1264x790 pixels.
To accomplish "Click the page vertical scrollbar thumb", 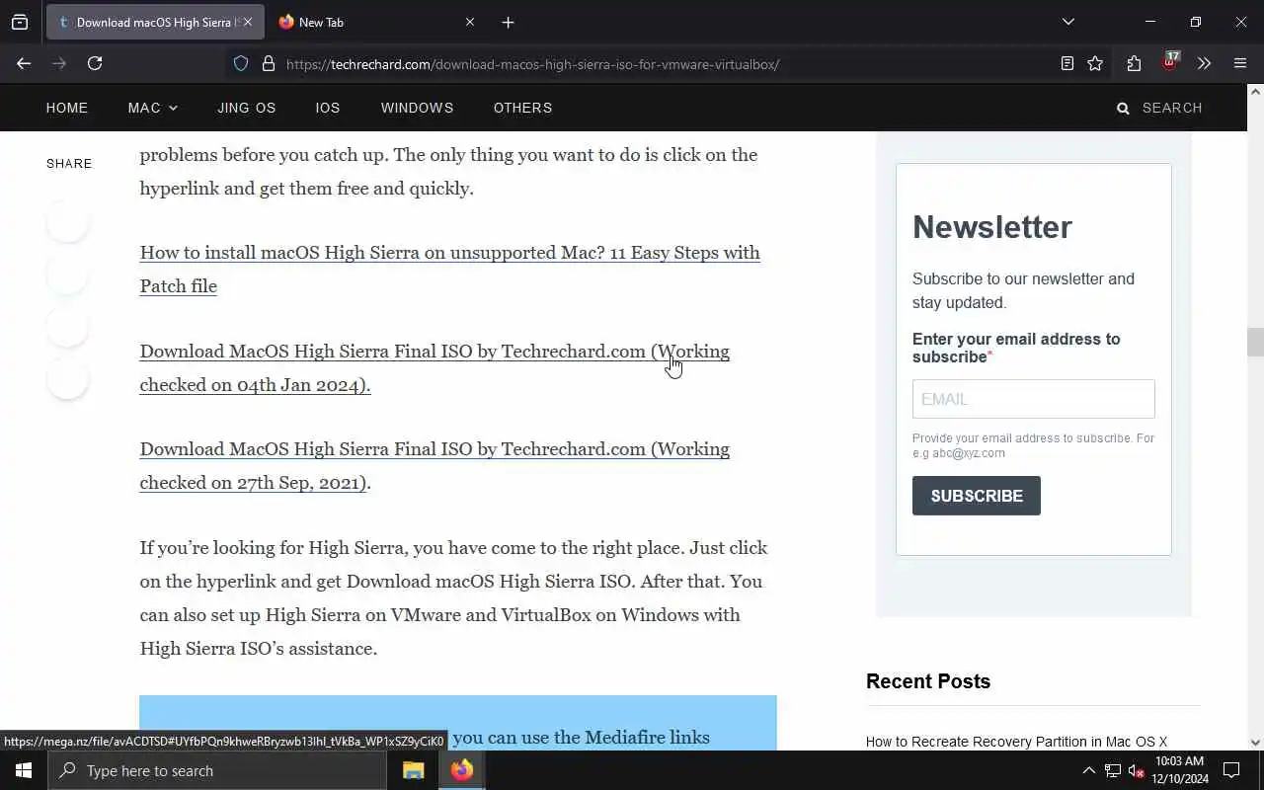I will tap(1255, 342).
